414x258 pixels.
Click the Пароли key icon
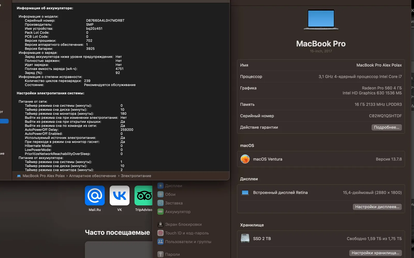point(160,254)
